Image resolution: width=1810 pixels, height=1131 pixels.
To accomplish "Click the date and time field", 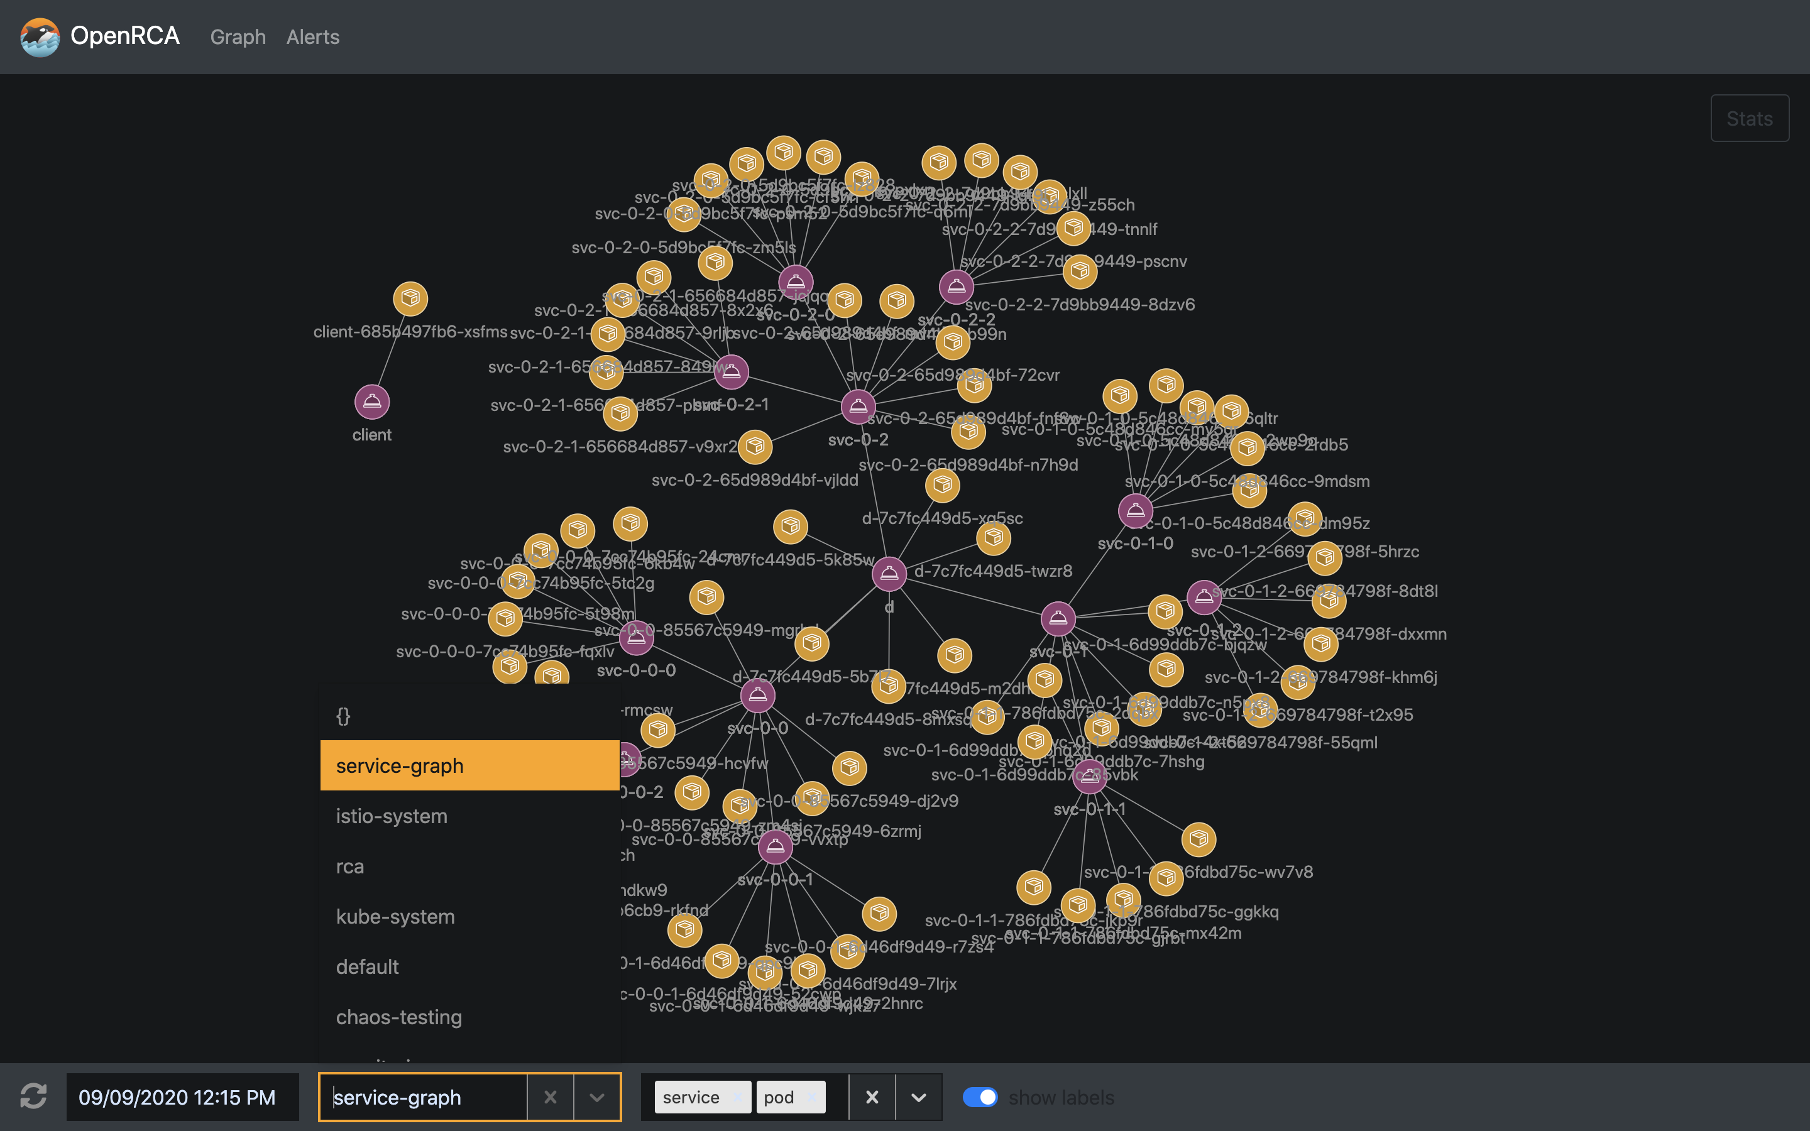I will click(x=182, y=1096).
